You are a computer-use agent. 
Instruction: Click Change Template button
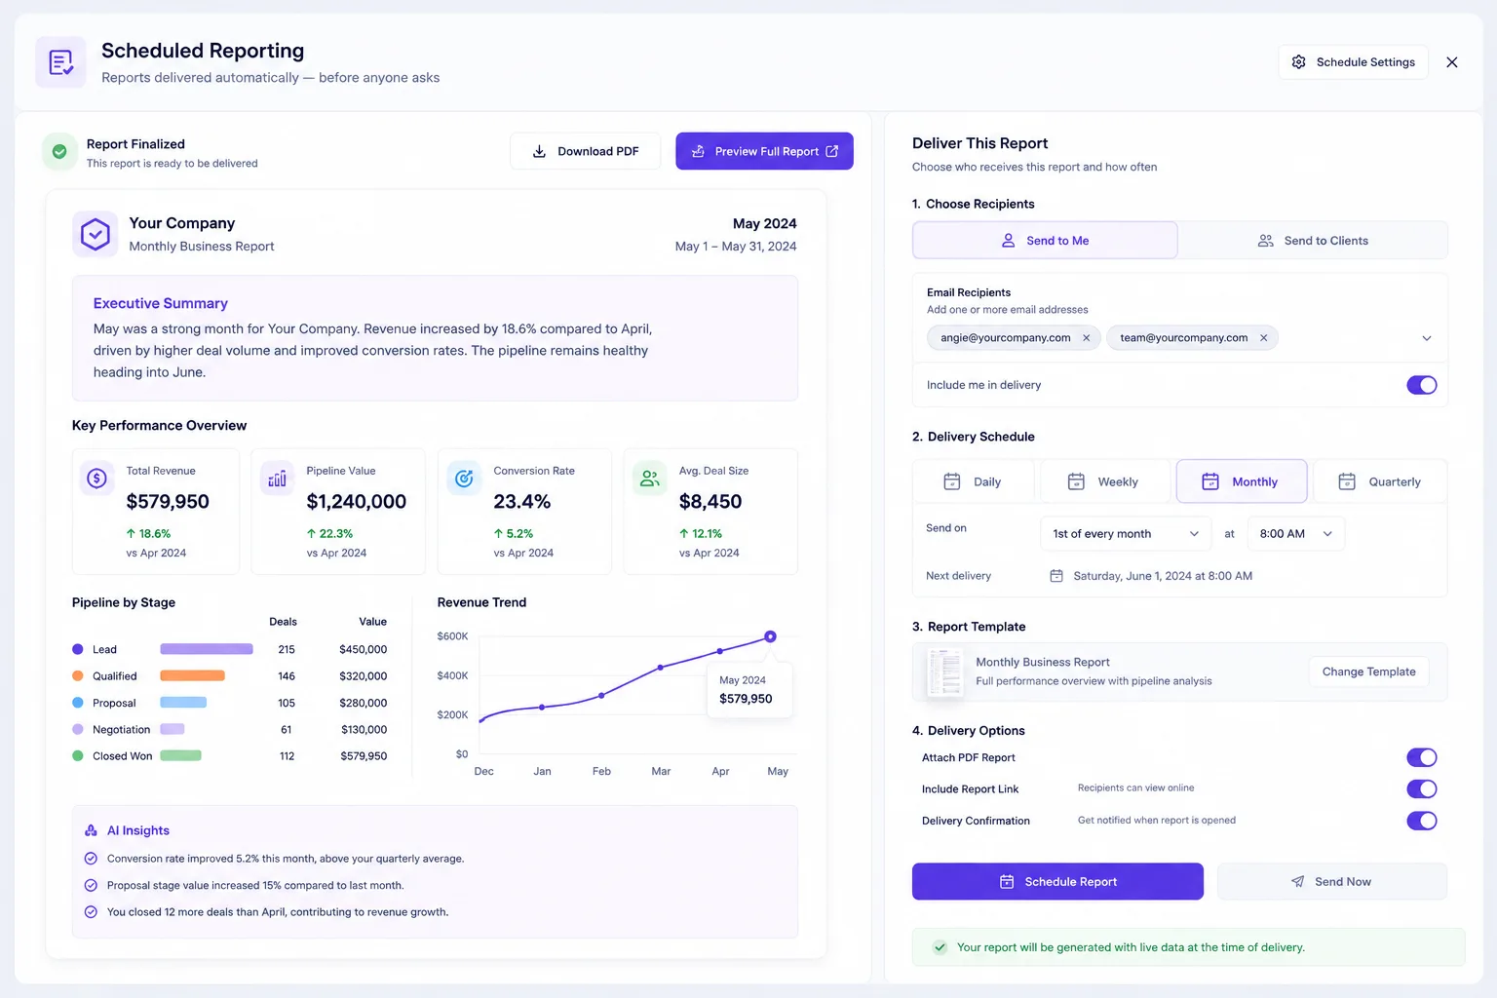coord(1368,672)
